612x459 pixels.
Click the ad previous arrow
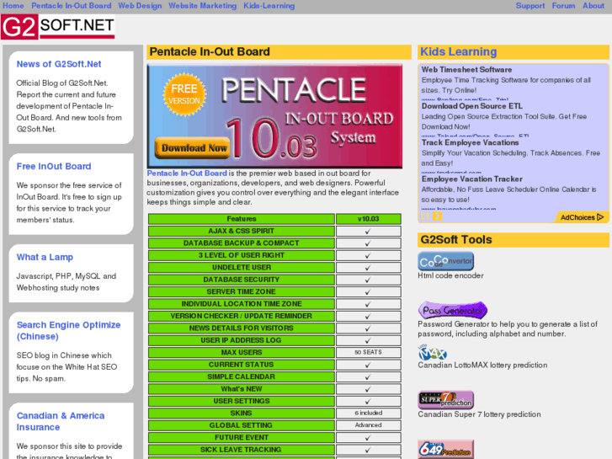pos(425,216)
